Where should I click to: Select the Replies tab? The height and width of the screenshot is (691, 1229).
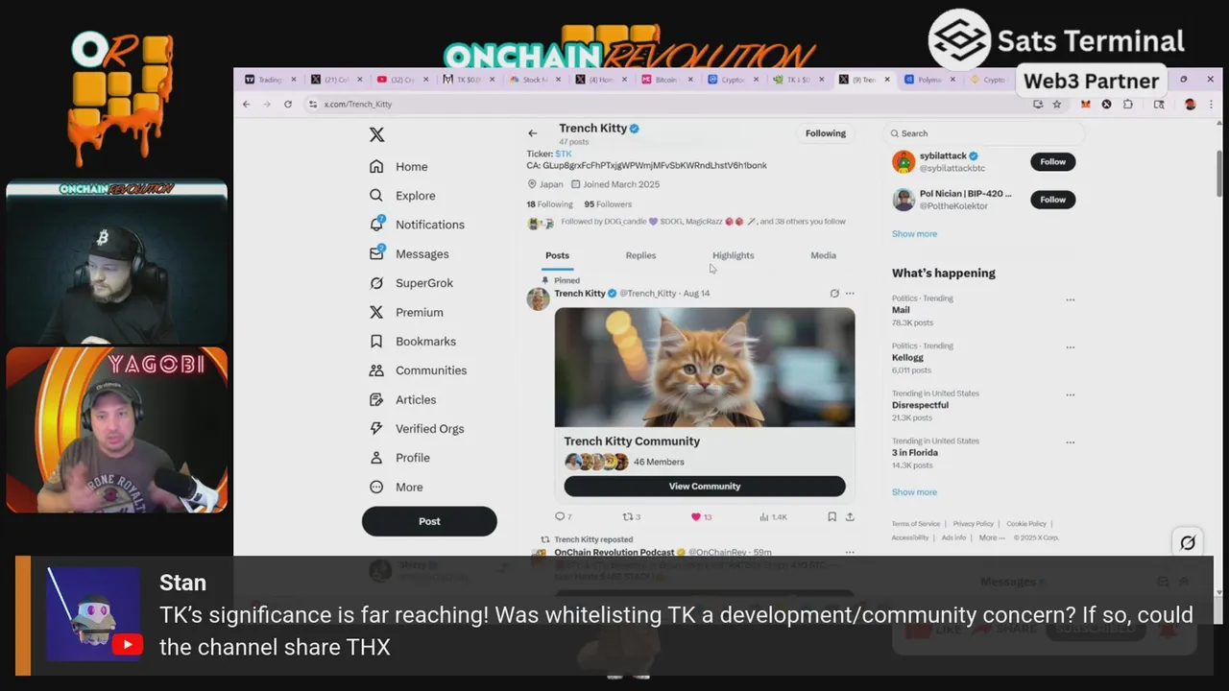[x=640, y=255]
